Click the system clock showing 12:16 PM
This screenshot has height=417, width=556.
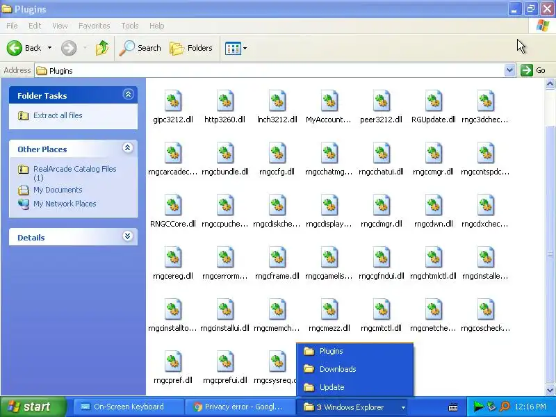(x=530, y=407)
